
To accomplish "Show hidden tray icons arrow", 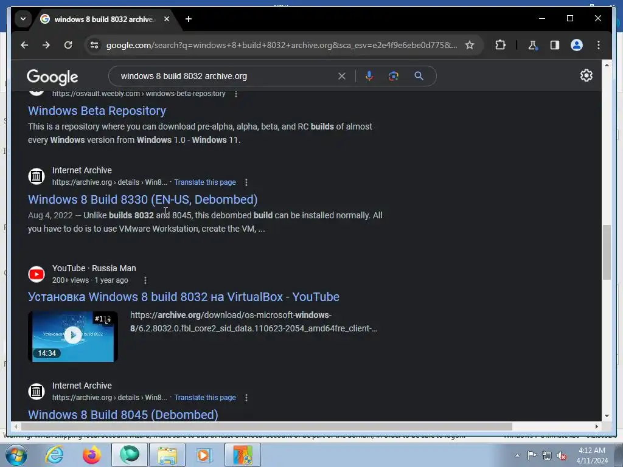I will point(517,455).
